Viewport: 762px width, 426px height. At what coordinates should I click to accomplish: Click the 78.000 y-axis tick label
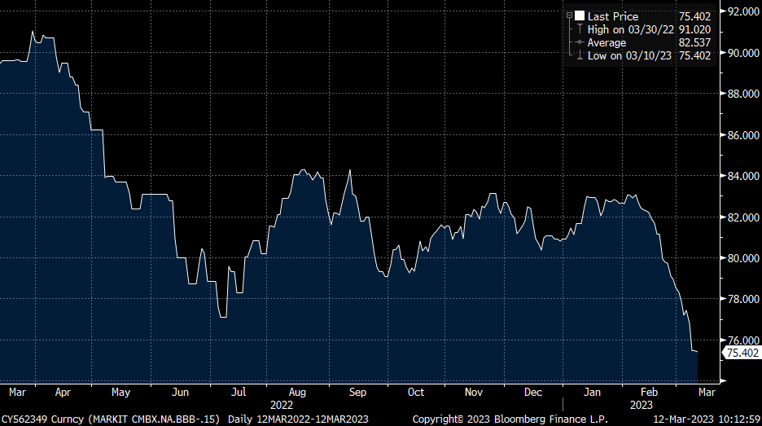743,299
